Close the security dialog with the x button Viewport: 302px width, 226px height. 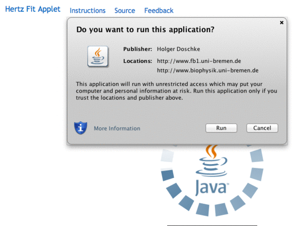[281, 23]
